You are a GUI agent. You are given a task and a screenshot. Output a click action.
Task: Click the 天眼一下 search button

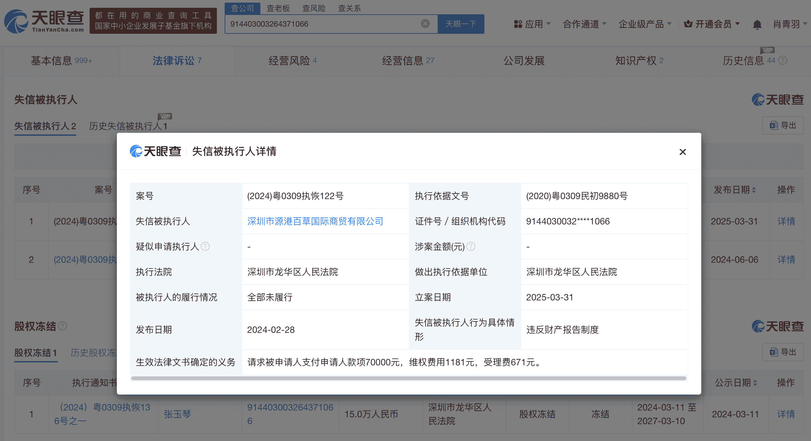coord(461,23)
